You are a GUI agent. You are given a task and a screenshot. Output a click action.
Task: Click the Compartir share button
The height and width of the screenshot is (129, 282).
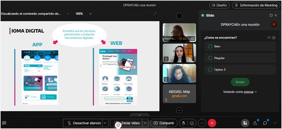pos(164,123)
